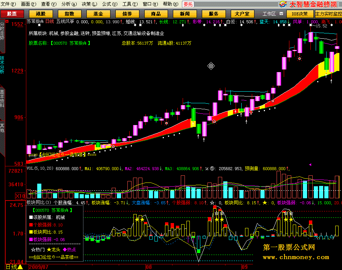The height and width of the screenshot is (270, 342).
Task: Open the 窗口(W) menu
Action: pyautogui.click(x=150, y=4)
